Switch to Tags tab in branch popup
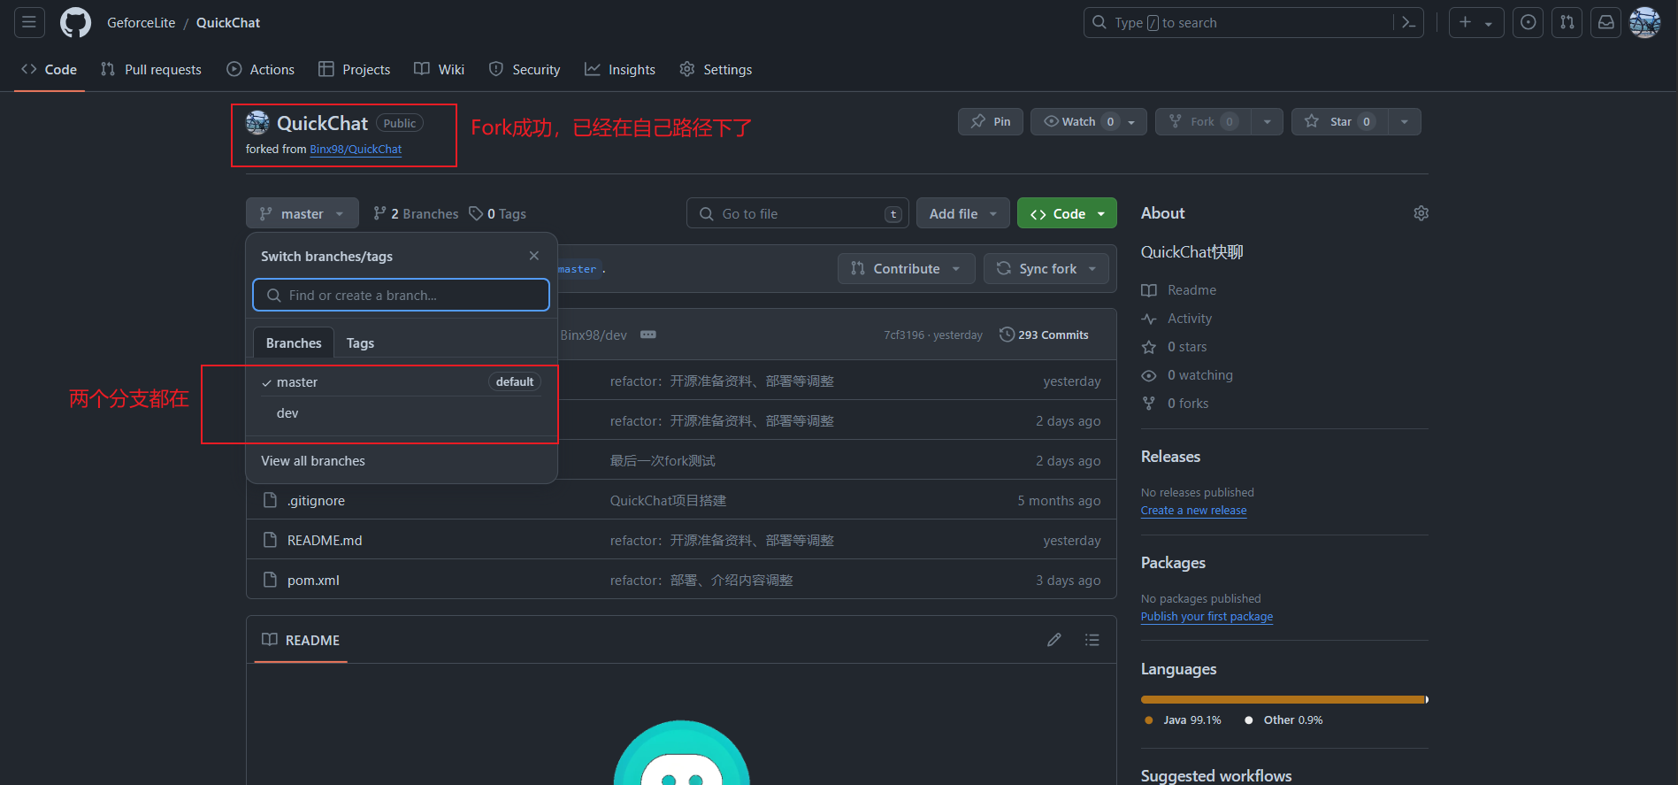This screenshot has width=1678, height=785. click(360, 342)
